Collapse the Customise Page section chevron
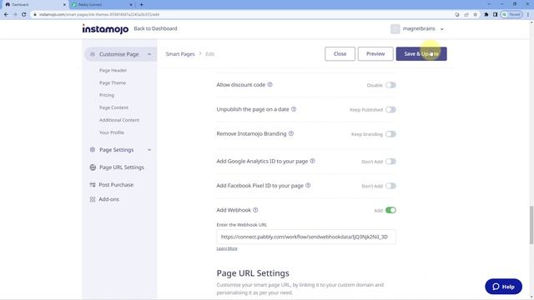The width and height of the screenshot is (534, 300). (149, 54)
